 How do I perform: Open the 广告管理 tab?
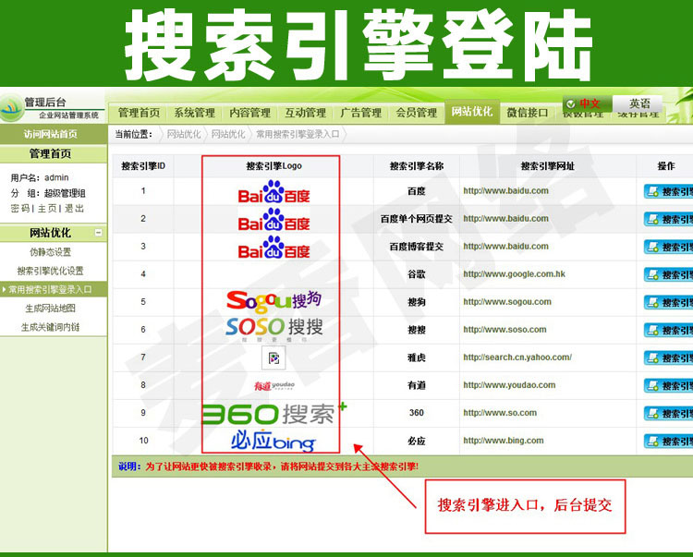pyautogui.click(x=361, y=113)
